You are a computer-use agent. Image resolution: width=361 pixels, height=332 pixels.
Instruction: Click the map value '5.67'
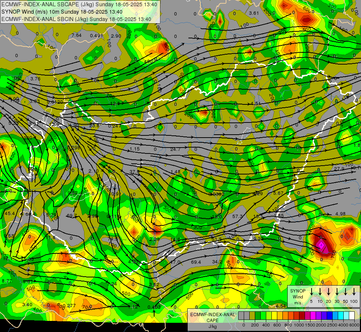click(278, 193)
